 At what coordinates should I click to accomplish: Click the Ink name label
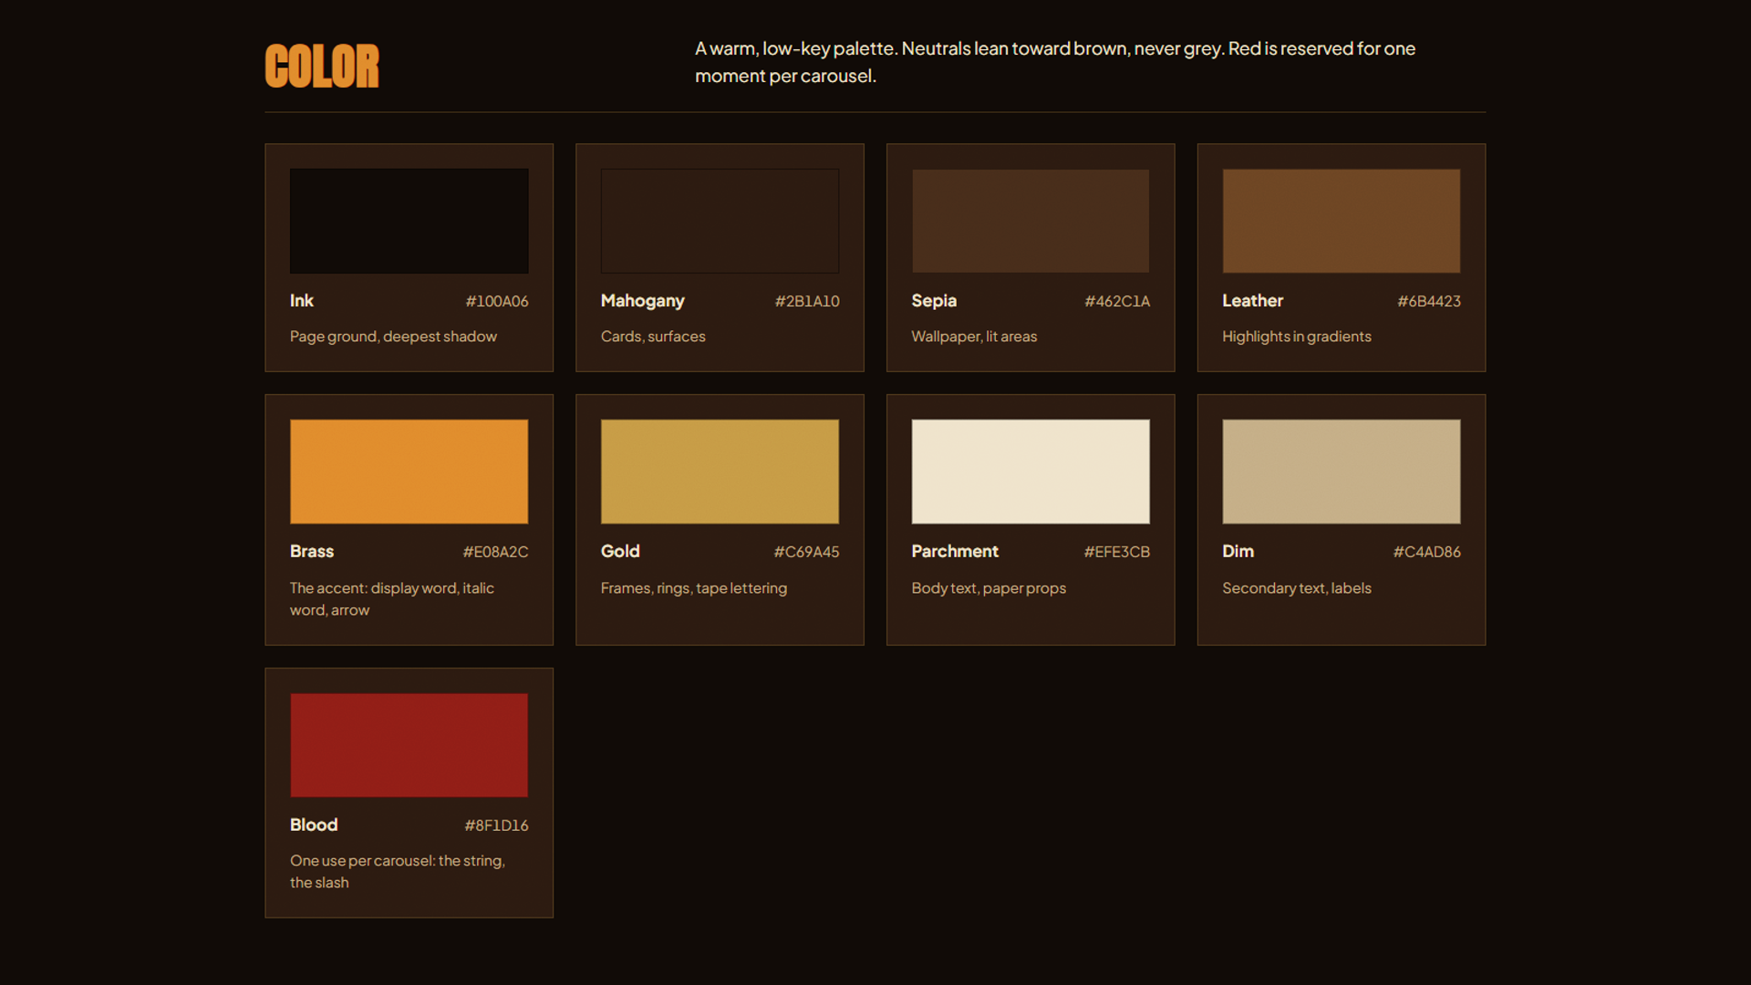pos(302,300)
